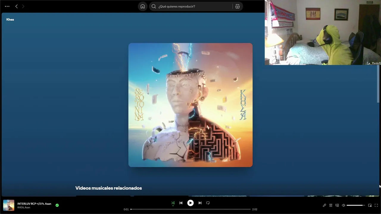Open the "KHEA, Asan" artist link
The image size is (381, 214).
(24, 207)
